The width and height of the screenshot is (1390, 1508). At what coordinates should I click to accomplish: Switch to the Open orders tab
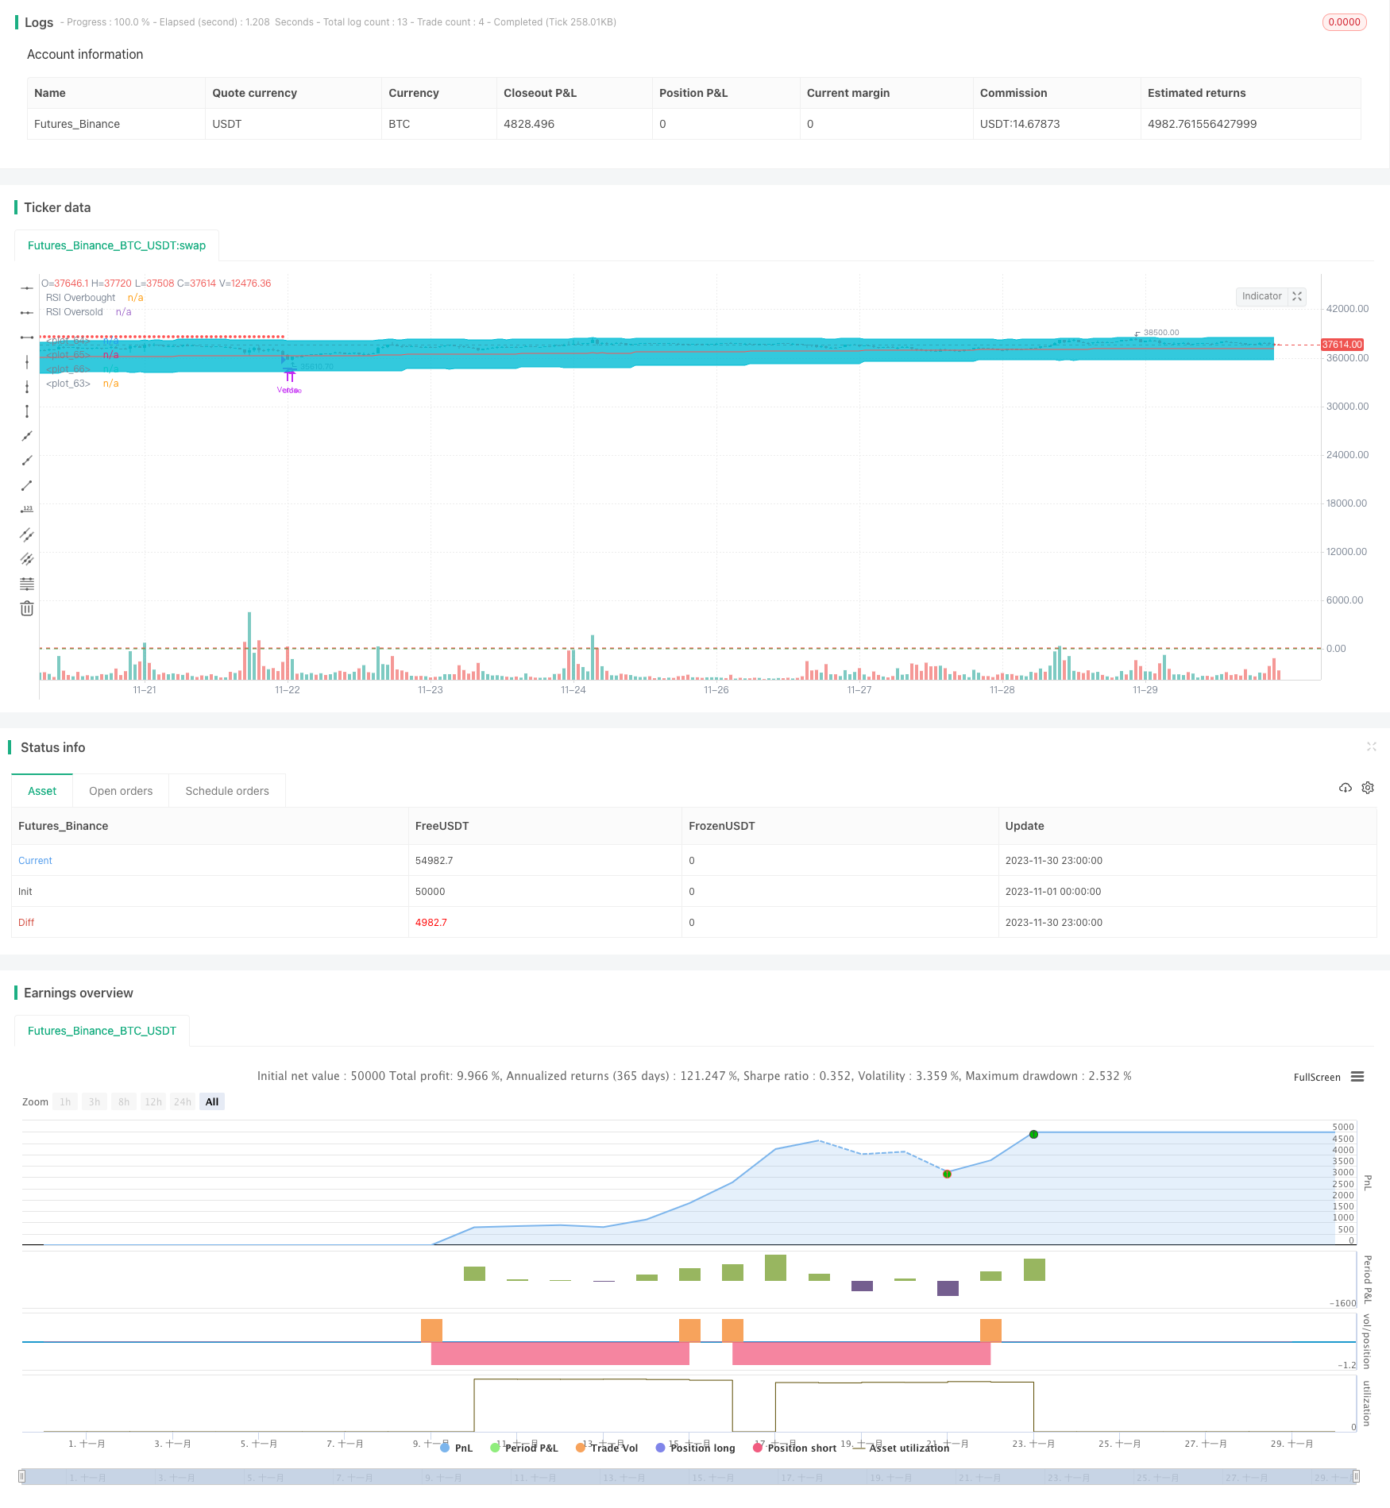click(121, 791)
